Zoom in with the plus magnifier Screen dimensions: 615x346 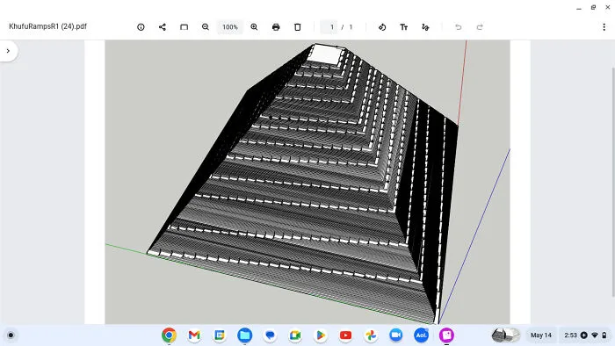pyautogui.click(x=254, y=27)
